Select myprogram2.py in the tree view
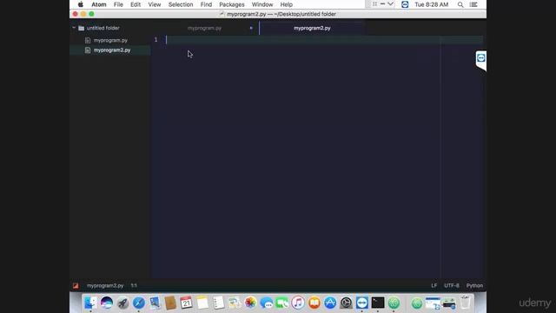Image resolution: width=556 pixels, height=313 pixels. (112, 50)
